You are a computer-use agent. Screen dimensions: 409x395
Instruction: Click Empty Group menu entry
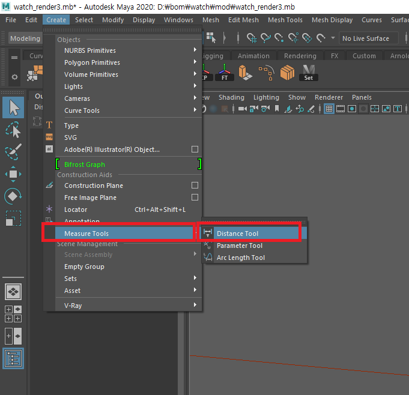point(129,267)
